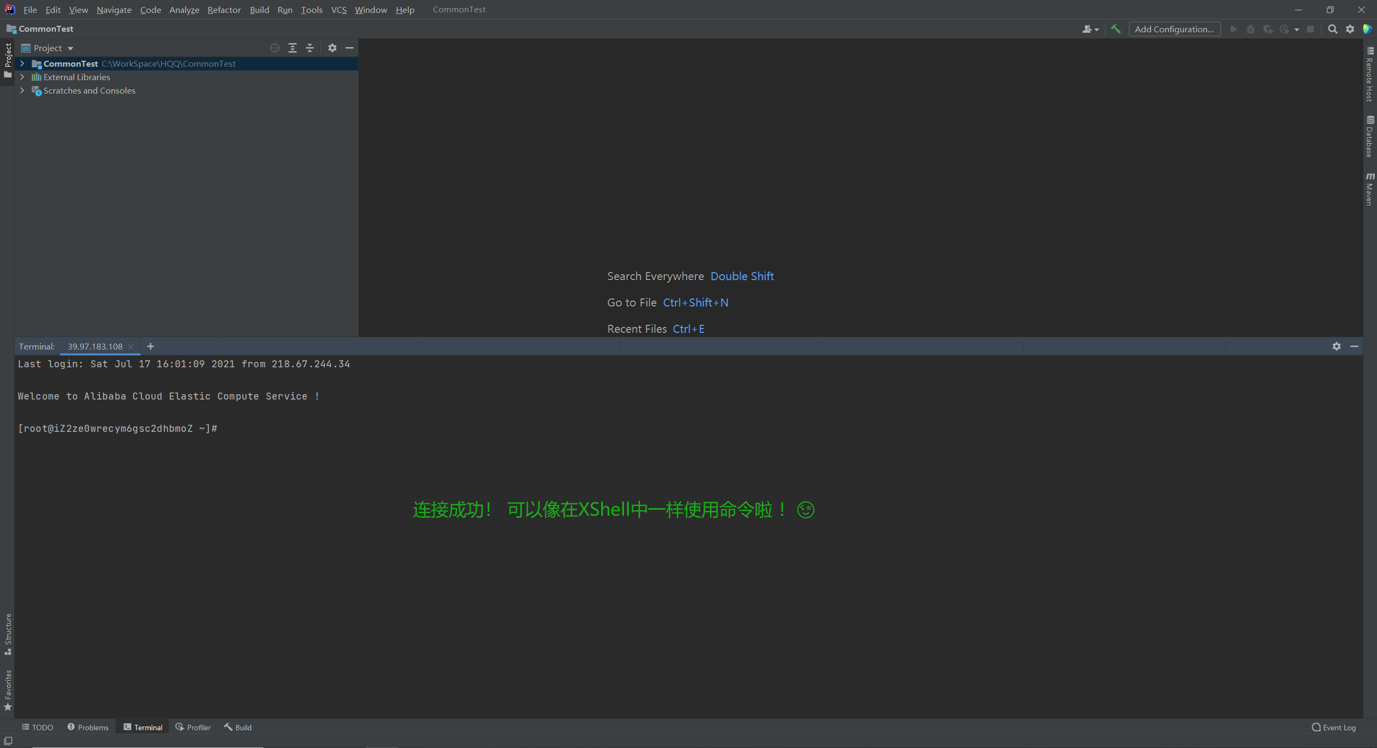Click the Ctrl+Shift+N shortcut hint

click(x=695, y=303)
